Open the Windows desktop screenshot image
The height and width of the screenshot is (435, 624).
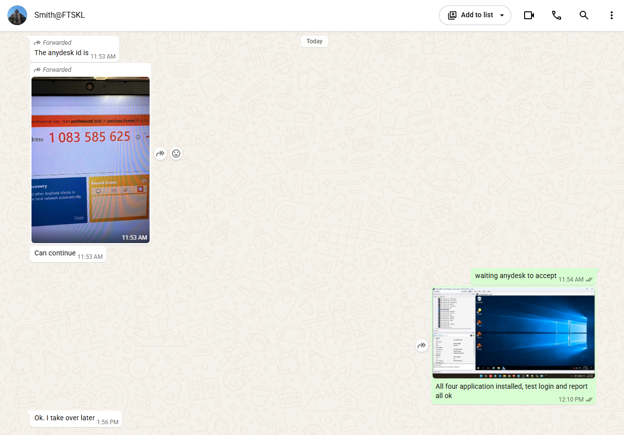(514, 333)
